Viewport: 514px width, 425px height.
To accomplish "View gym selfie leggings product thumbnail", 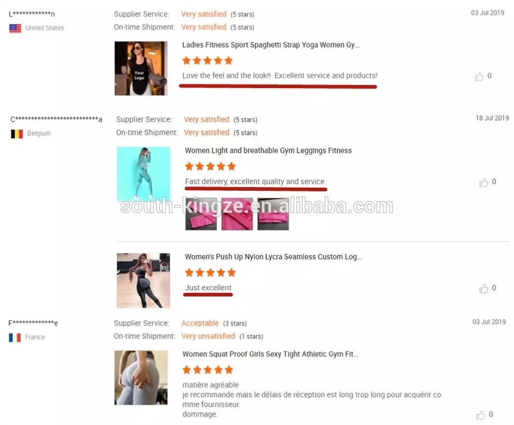I will coord(143,280).
